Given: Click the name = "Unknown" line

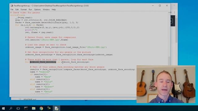Looking at the screenshot, I should [40, 72].
